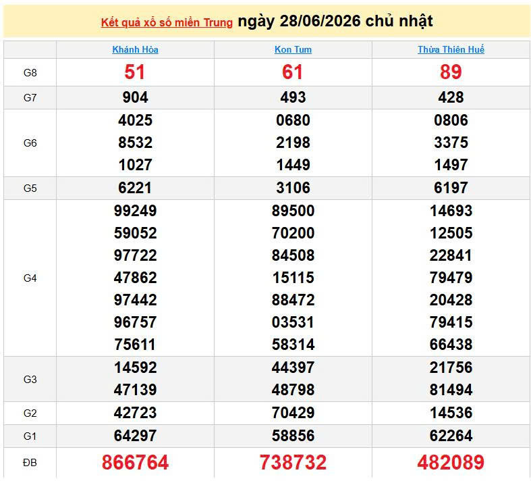Click G6 number 1027

(x=135, y=165)
